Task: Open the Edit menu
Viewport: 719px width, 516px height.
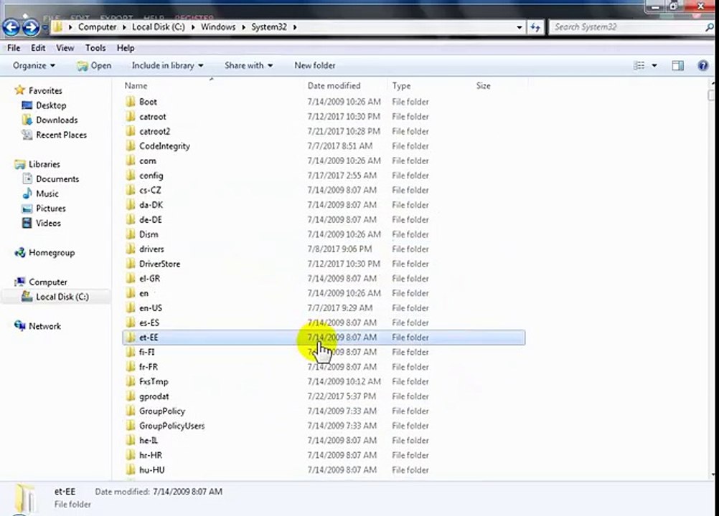Action: click(x=38, y=47)
